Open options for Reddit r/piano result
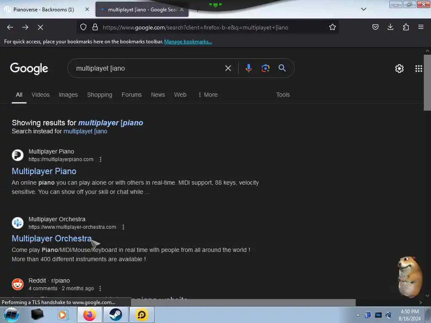This screenshot has width=431, height=323. click(x=100, y=289)
